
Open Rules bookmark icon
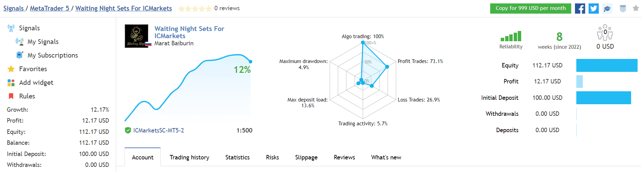pos(11,96)
